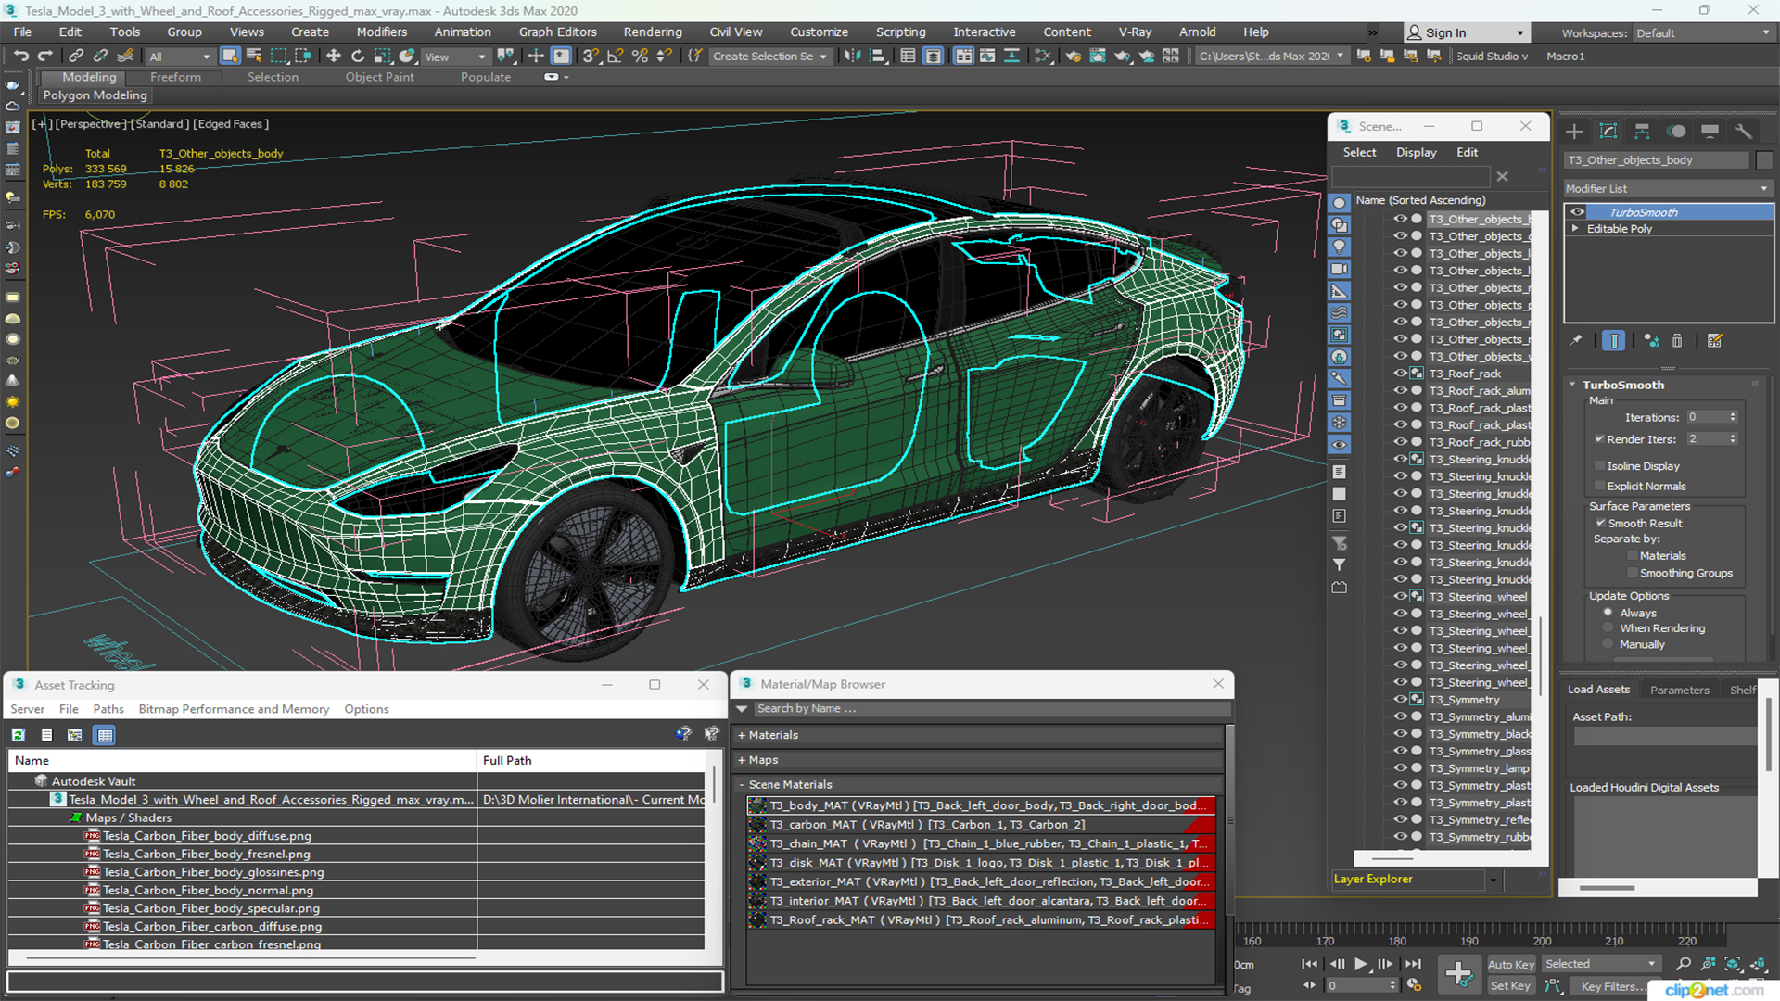Activate the Select and Move tool

click(334, 57)
